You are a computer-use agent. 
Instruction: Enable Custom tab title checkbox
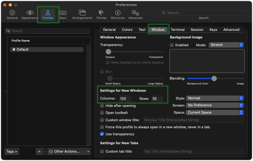(102, 151)
